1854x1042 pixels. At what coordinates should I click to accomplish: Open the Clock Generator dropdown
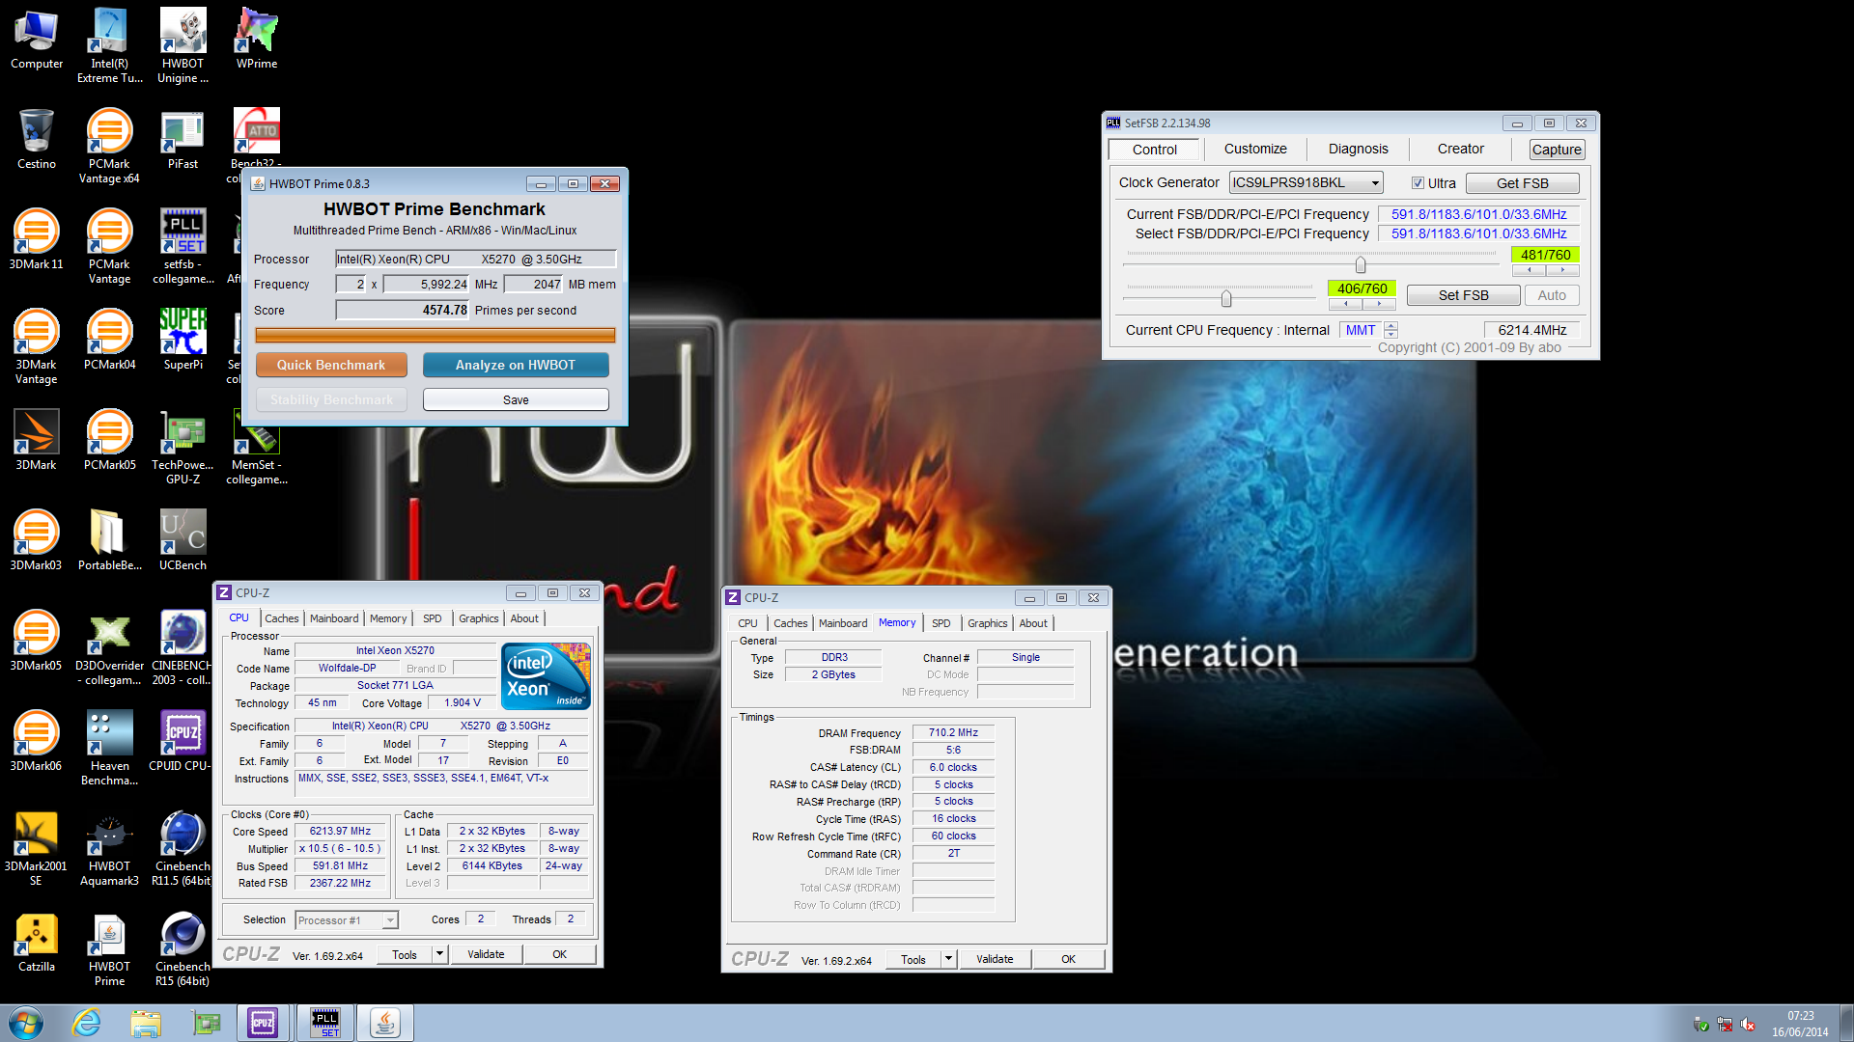1306,182
